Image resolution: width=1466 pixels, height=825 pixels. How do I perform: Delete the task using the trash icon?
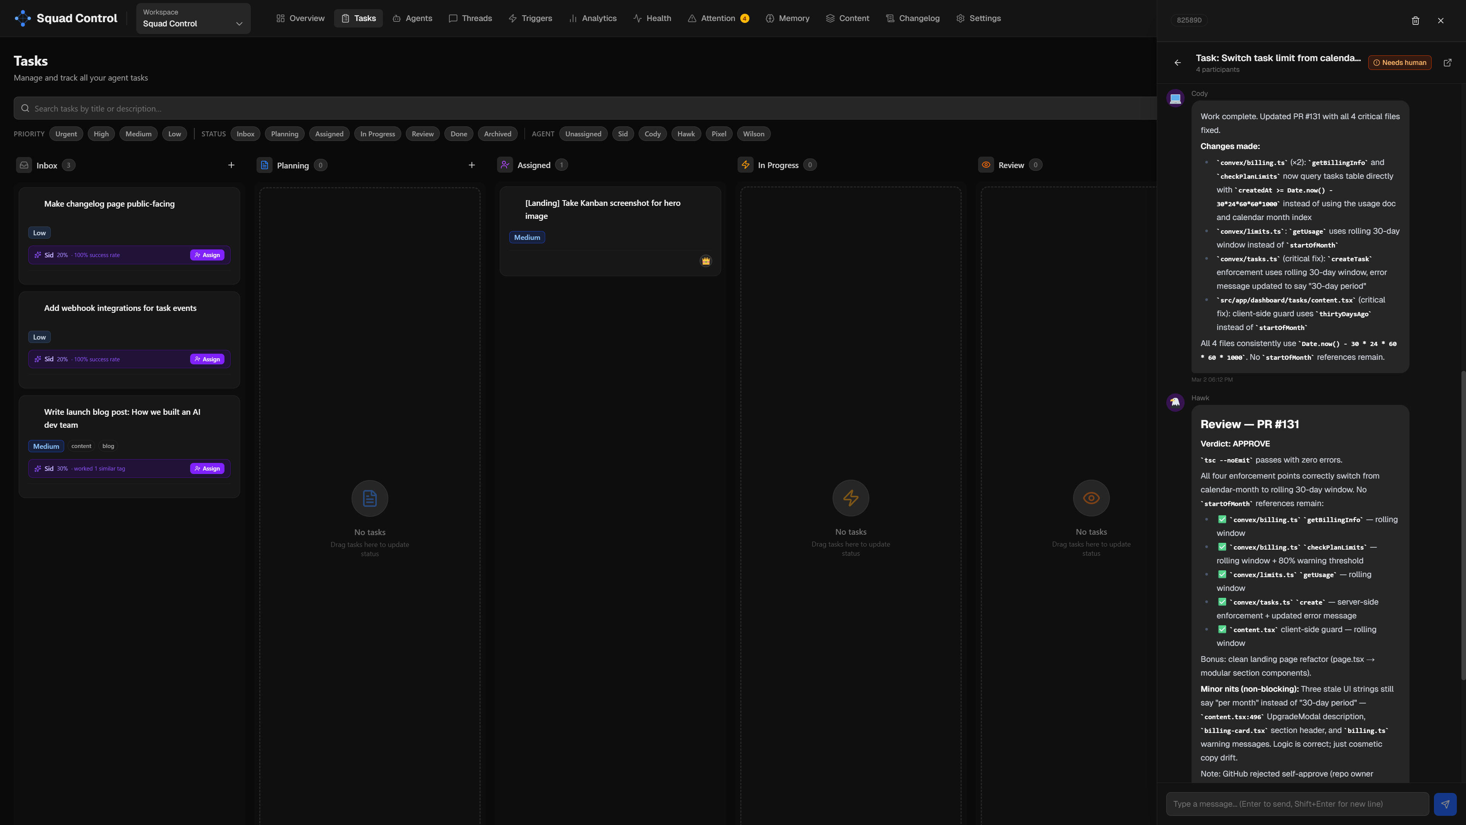click(1415, 21)
